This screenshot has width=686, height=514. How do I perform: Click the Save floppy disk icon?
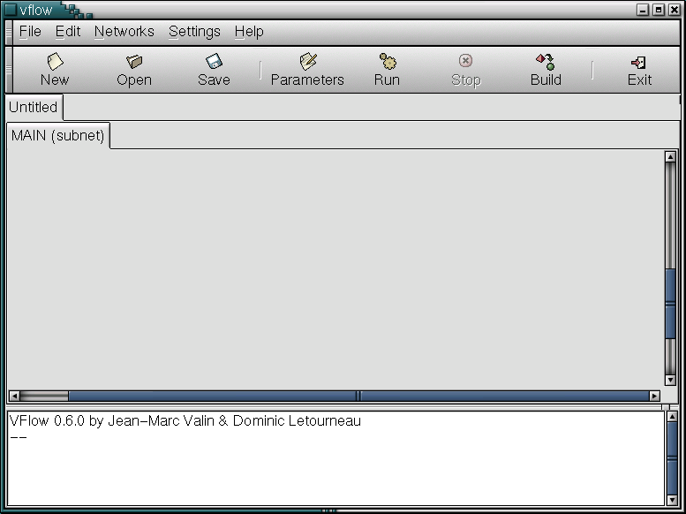point(214,61)
